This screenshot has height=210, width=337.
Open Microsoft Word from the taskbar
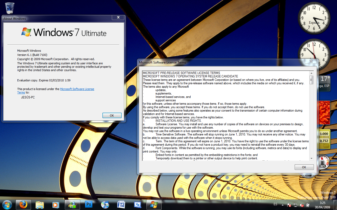122,204
